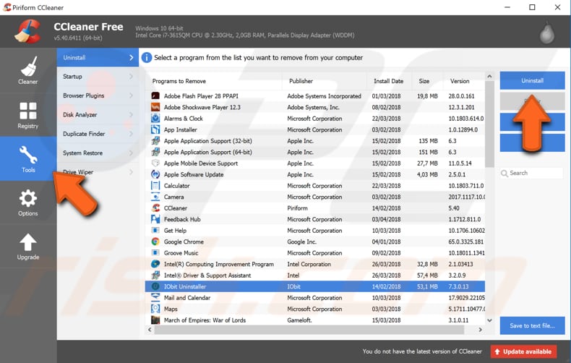Click chevron next to Uninstall
Screen dimensions: 571x363
pyautogui.click(x=131, y=58)
